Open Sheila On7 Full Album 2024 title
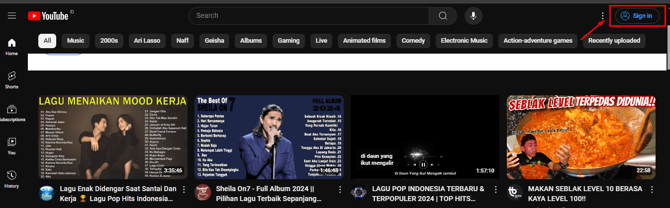 (269, 194)
